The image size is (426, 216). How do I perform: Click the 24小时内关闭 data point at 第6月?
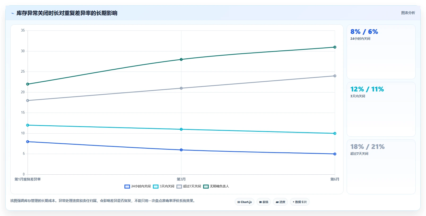[335, 154]
